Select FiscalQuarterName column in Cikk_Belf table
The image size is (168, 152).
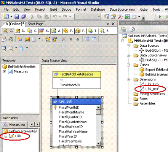point(73,122)
